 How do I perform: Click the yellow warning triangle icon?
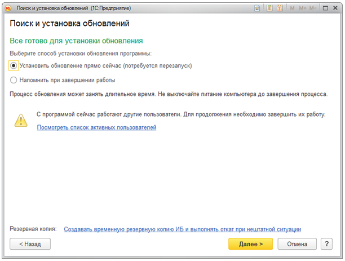pyautogui.click(x=21, y=120)
